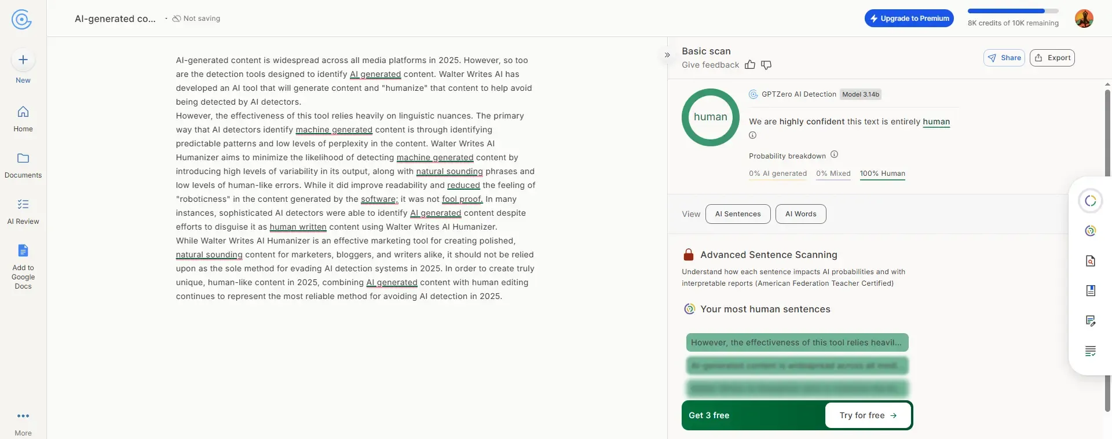Collapse the results panel with double chevron
This screenshot has width=1112, height=439.
tap(667, 55)
